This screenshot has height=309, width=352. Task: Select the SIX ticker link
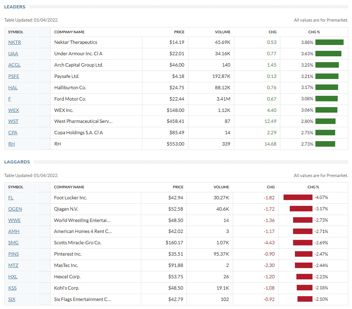pyautogui.click(x=12, y=299)
